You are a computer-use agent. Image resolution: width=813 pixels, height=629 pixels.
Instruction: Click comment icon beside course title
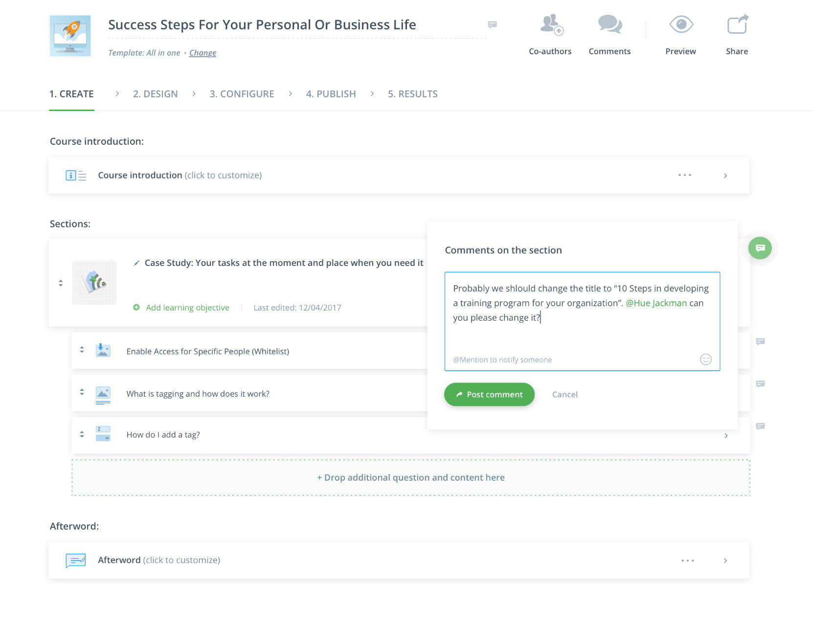[x=493, y=24]
